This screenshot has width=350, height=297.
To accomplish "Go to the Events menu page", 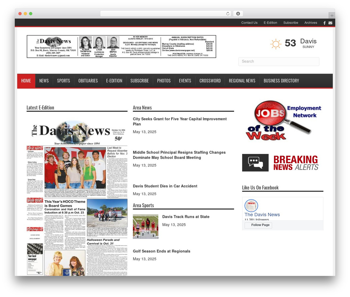I will [185, 81].
